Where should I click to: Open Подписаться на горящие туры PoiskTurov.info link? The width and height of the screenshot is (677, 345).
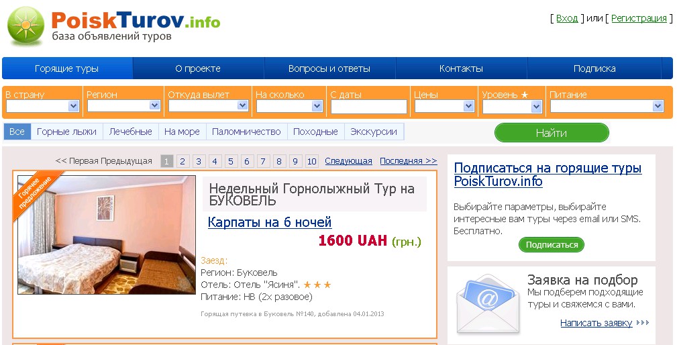coord(548,174)
